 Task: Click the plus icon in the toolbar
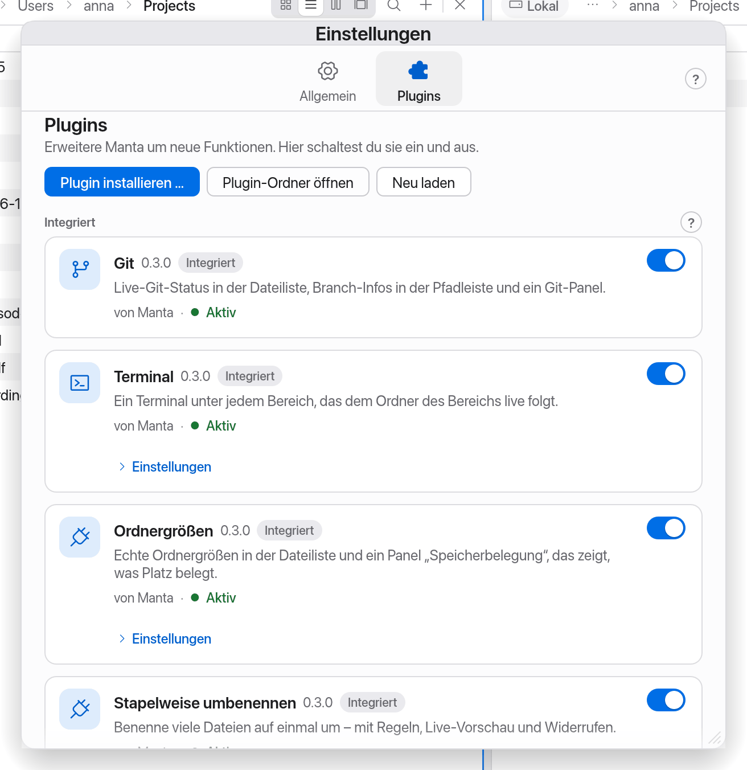click(x=426, y=6)
